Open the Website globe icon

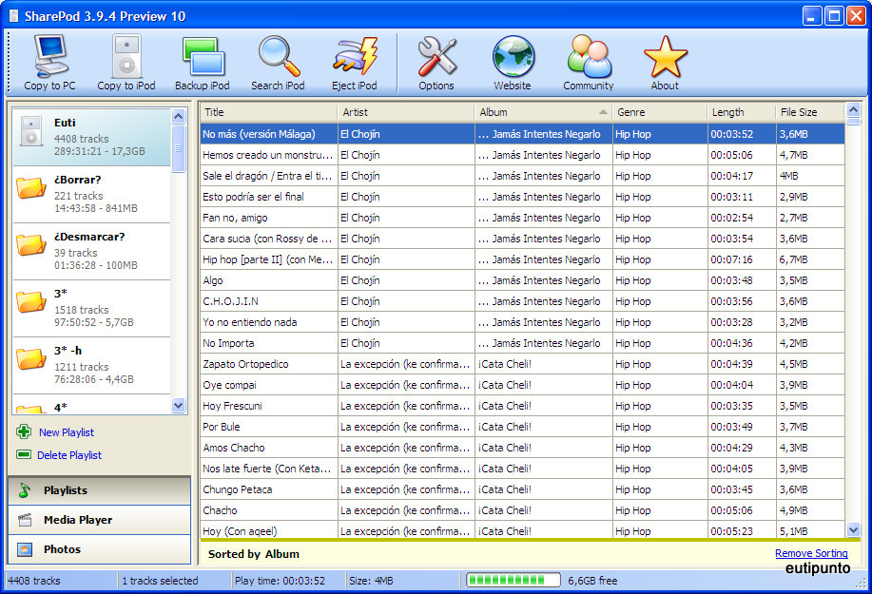pyautogui.click(x=513, y=55)
